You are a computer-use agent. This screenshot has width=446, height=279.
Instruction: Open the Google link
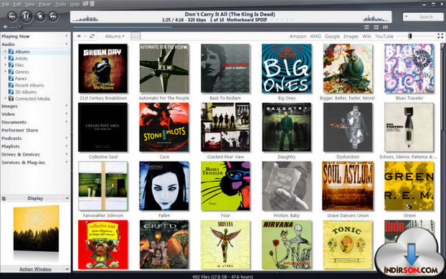pos(332,36)
